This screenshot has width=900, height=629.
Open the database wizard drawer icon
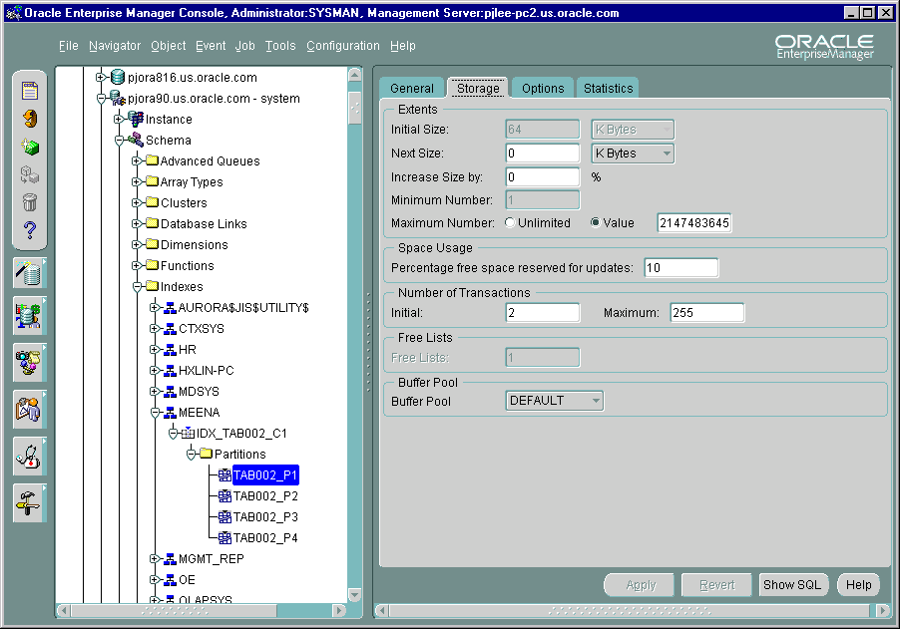(29, 272)
